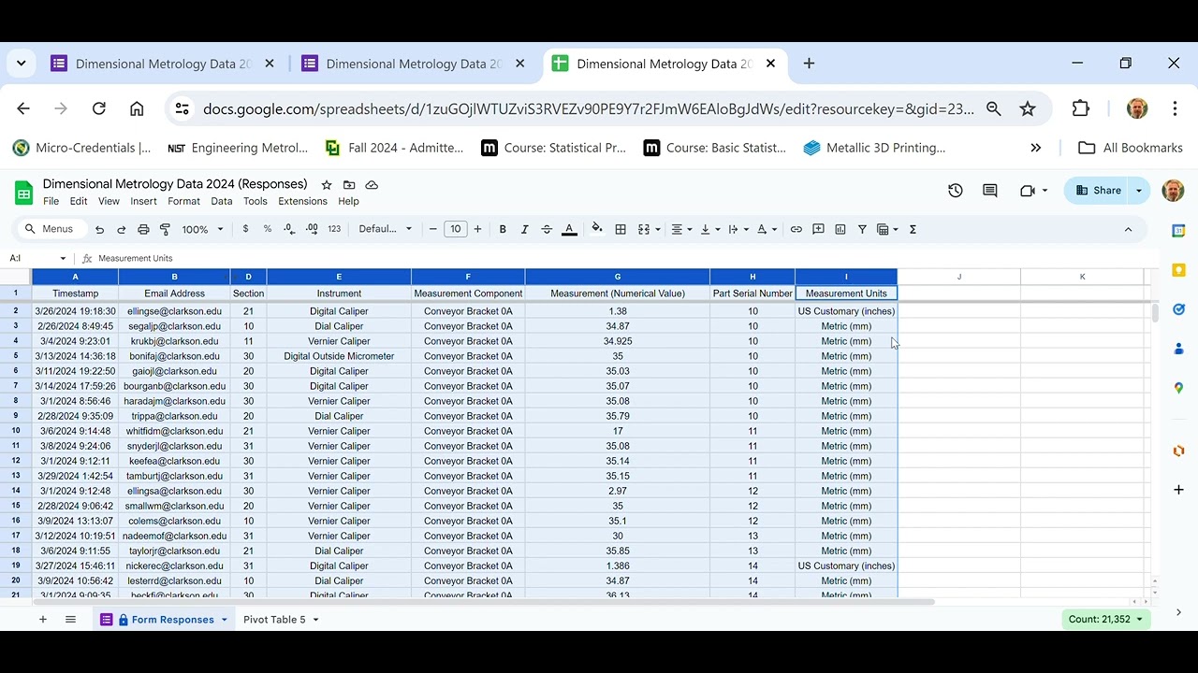Add a new sheet with plus button
The width and height of the screenshot is (1198, 673).
pos(42,620)
